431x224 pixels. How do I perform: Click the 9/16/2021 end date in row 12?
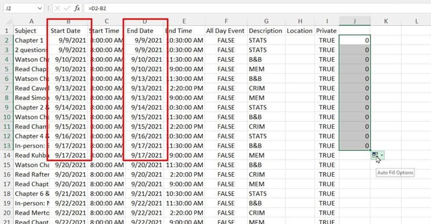coord(145,136)
